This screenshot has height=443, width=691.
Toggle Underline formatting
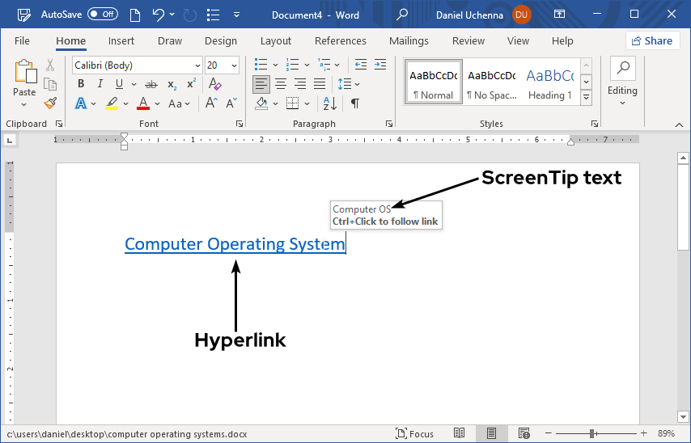119,83
